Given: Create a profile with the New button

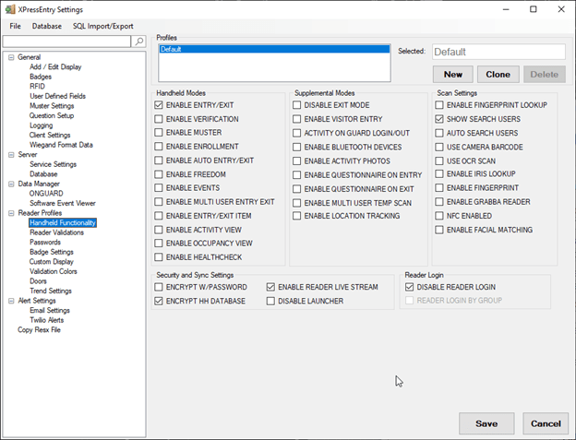Looking at the screenshot, I should [x=452, y=74].
